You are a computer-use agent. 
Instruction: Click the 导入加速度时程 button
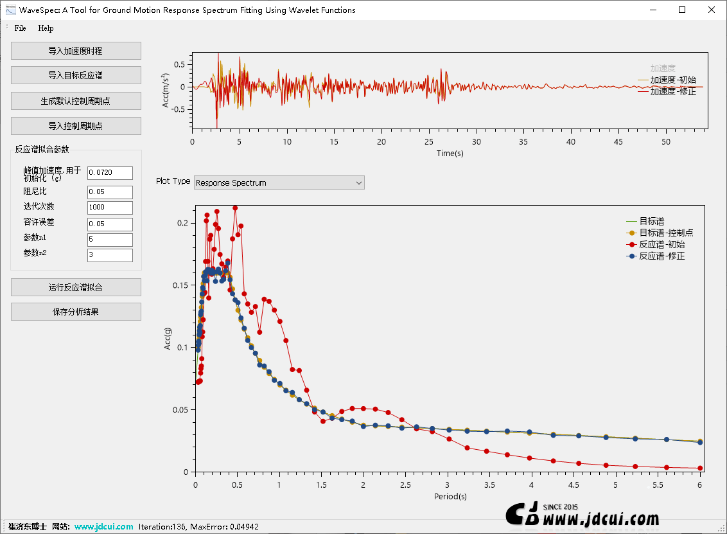pos(76,51)
